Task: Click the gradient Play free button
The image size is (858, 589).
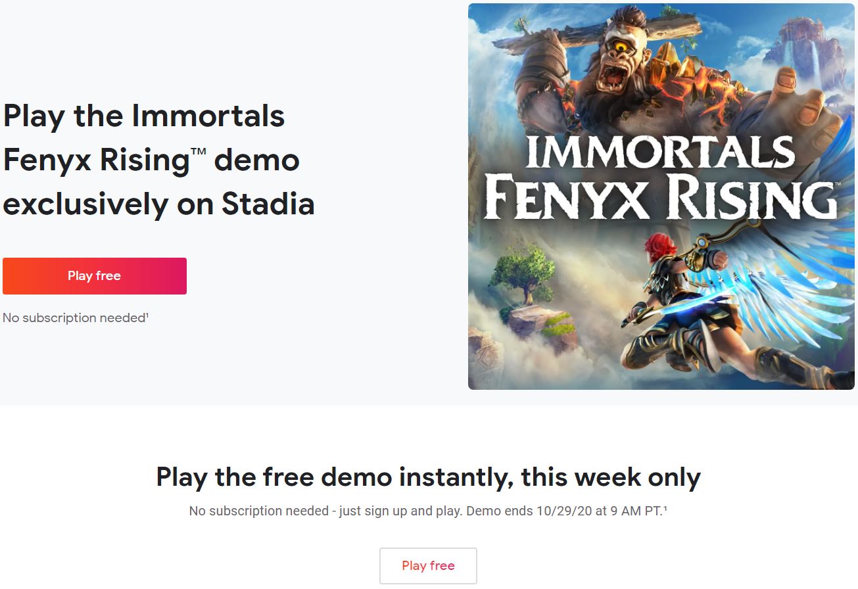Action: pos(94,276)
